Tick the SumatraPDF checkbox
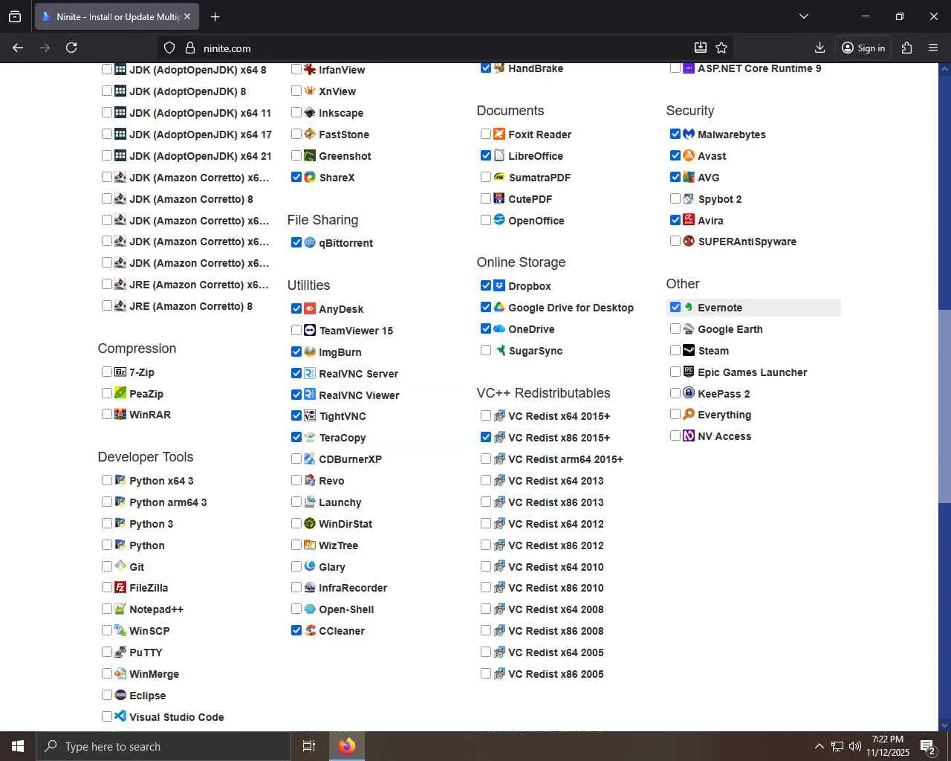Image resolution: width=951 pixels, height=761 pixels. click(486, 177)
